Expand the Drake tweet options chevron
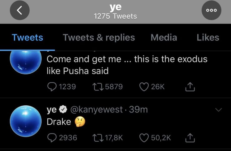This screenshot has width=231, height=151. (x=219, y=110)
